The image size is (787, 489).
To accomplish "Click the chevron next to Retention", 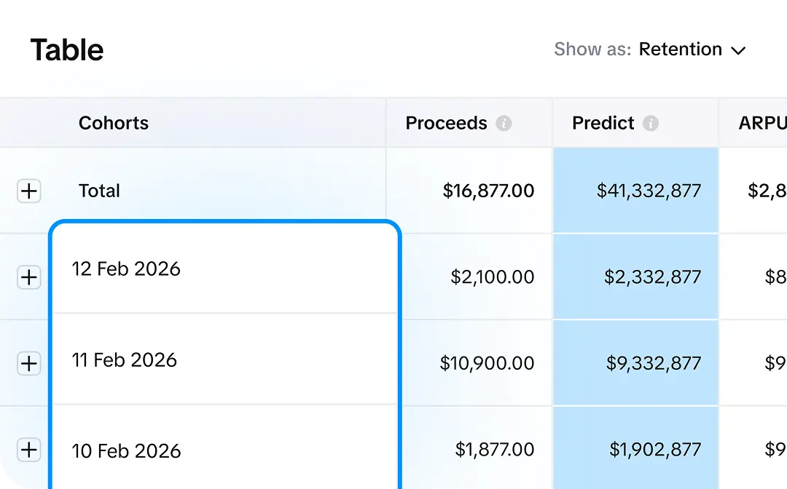I will [739, 50].
